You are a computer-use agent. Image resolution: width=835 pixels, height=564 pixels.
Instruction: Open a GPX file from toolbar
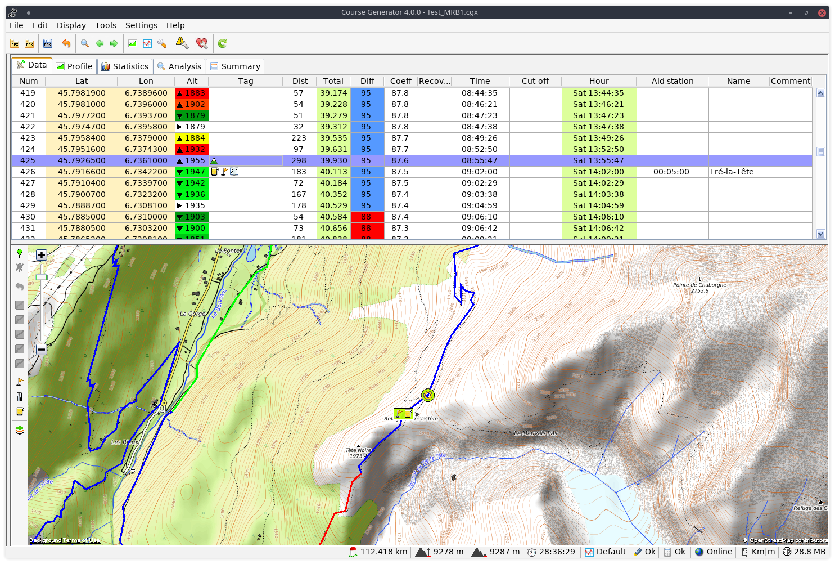(x=15, y=44)
